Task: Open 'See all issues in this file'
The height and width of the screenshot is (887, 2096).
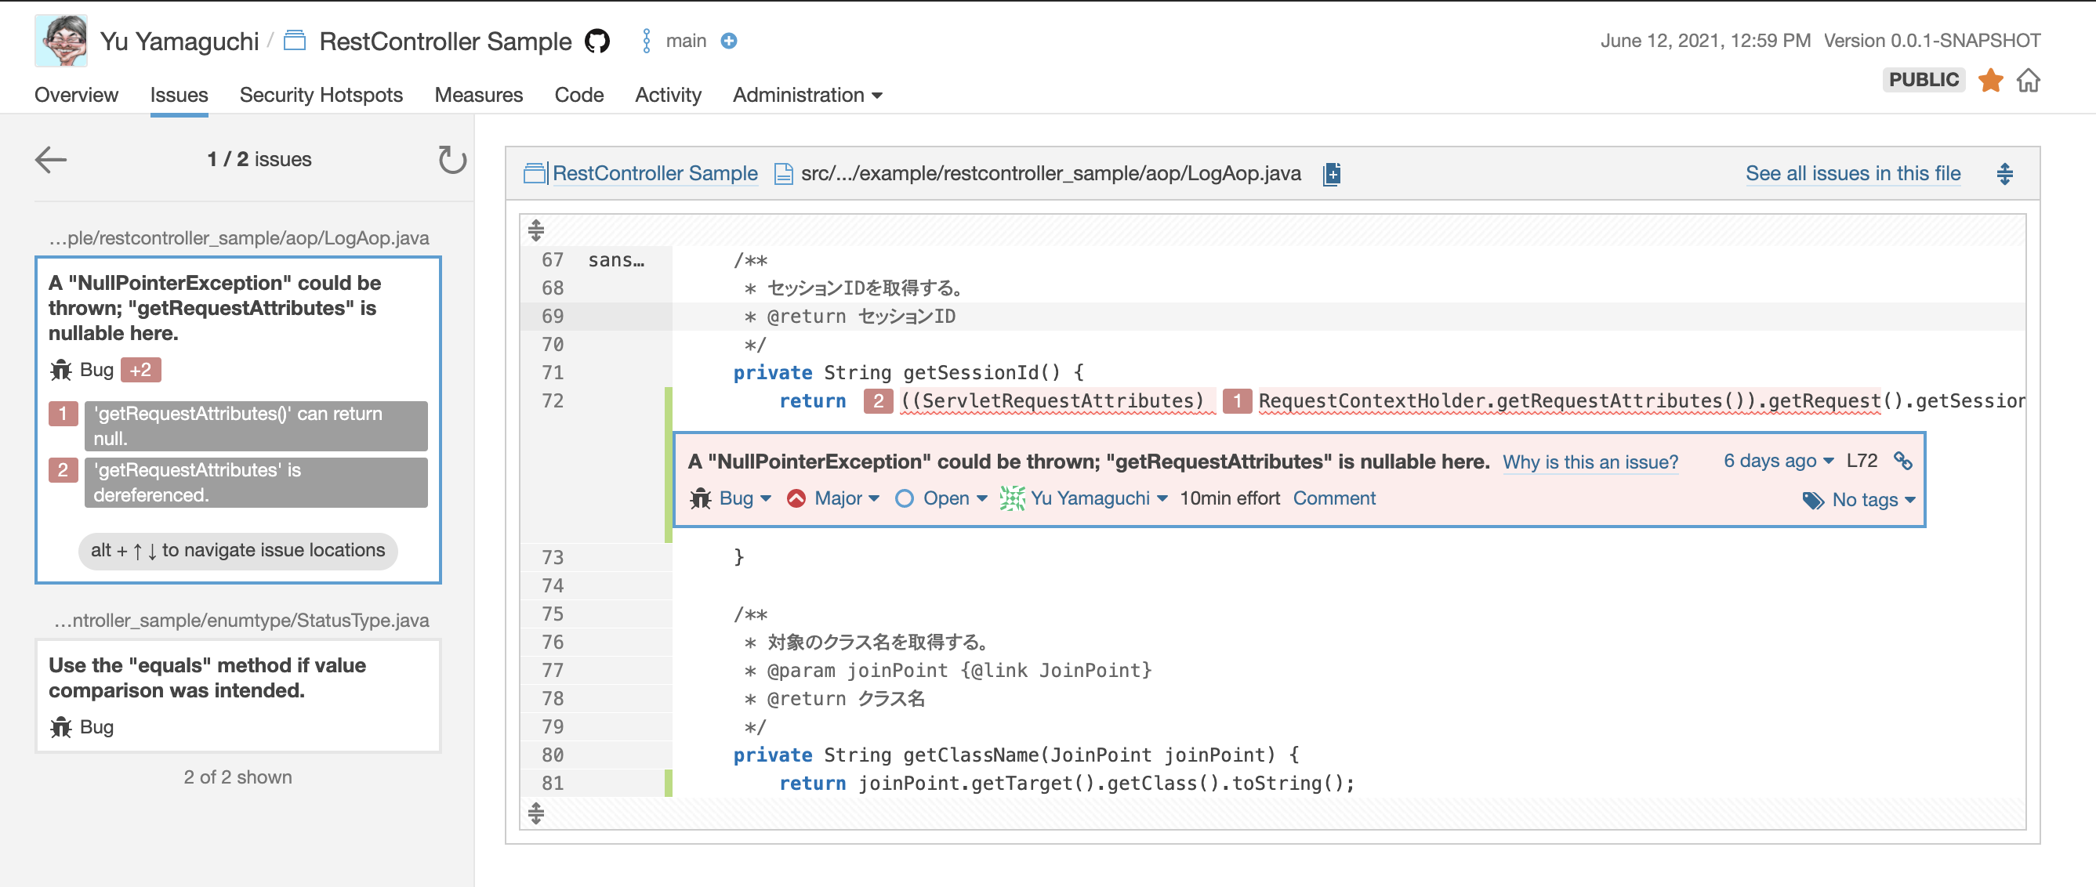Action: (1853, 173)
